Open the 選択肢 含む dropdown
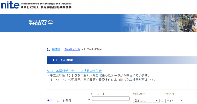 click(174, 101)
